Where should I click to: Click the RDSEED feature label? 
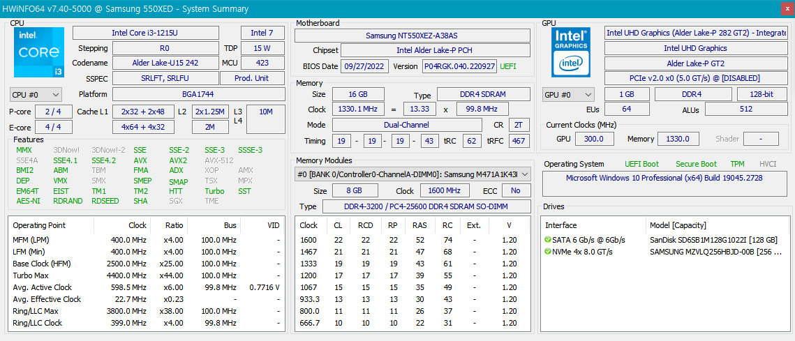point(105,201)
